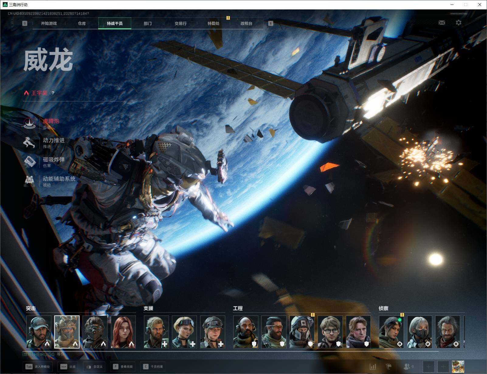Viewport: 487px width, 374px height.
Task: Select the red-haired assault operator portrait
Action: coord(123,332)
